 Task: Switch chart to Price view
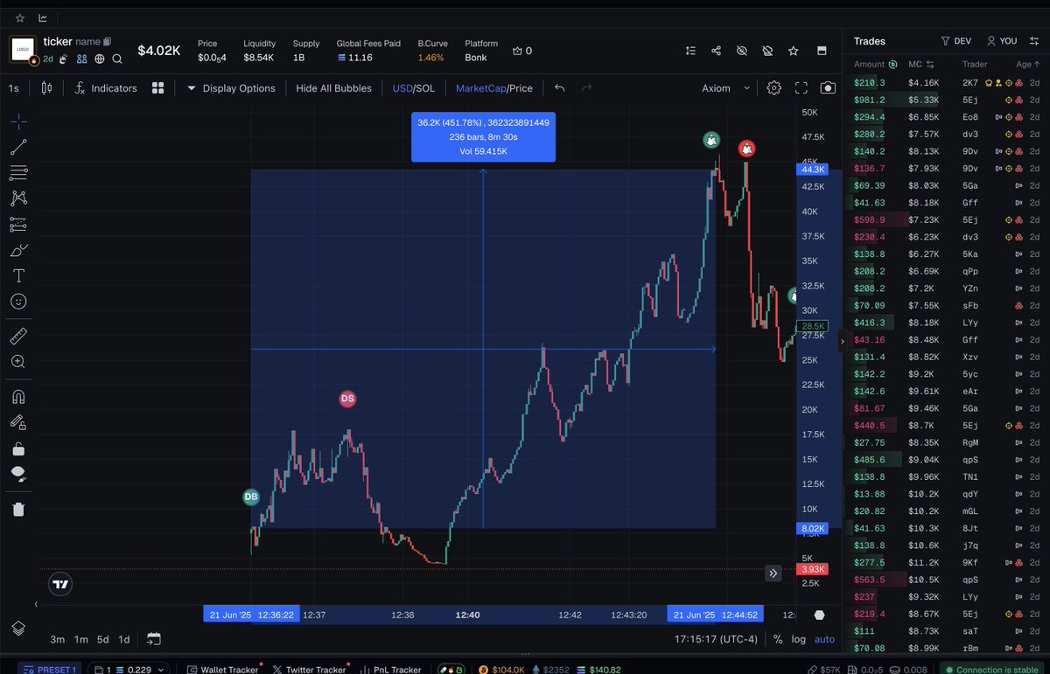[521, 88]
